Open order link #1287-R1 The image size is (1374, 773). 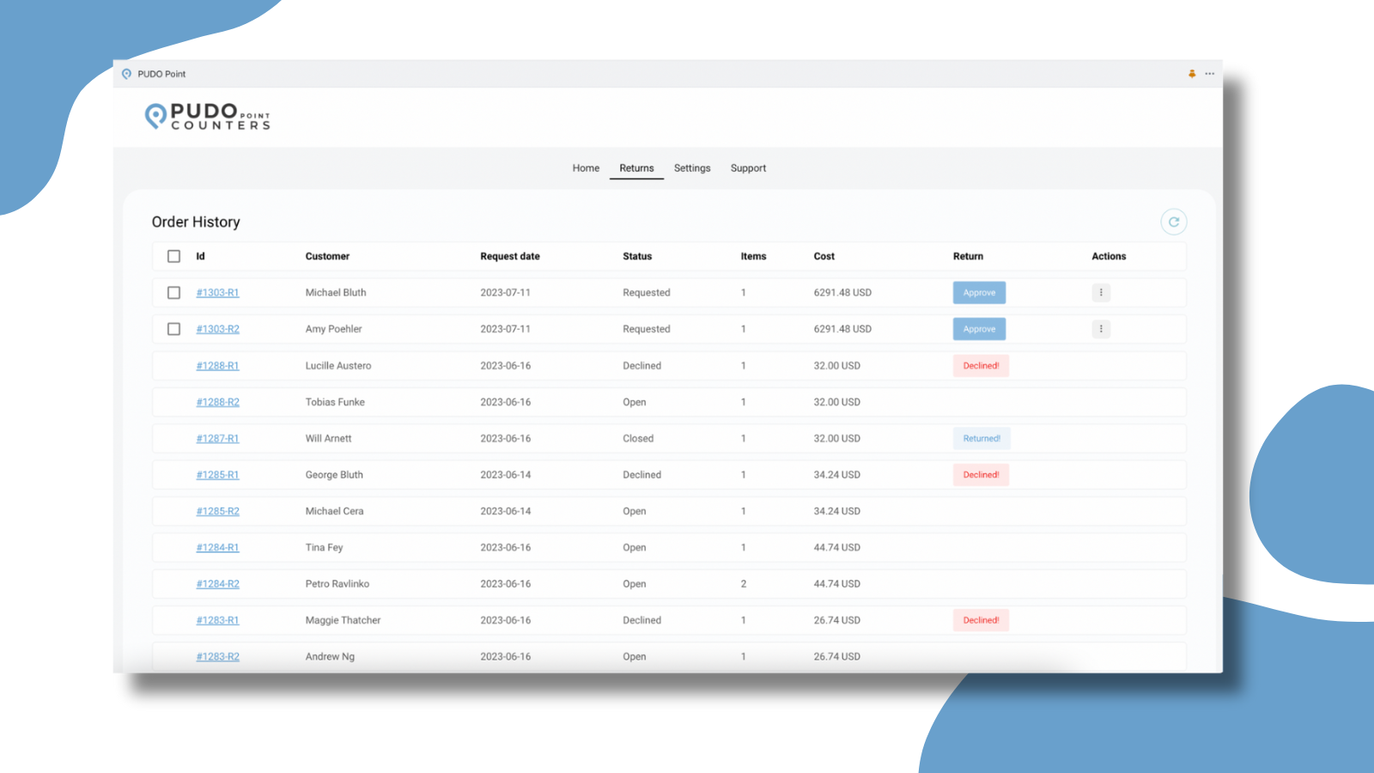pyautogui.click(x=217, y=438)
